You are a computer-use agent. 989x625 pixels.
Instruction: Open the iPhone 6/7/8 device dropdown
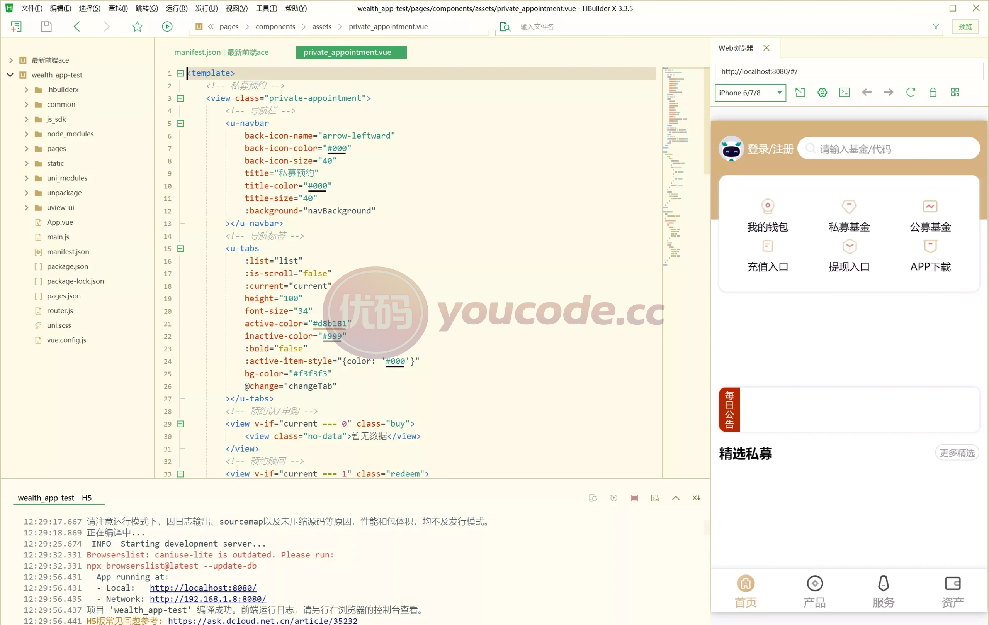click(x=750, y=93)
